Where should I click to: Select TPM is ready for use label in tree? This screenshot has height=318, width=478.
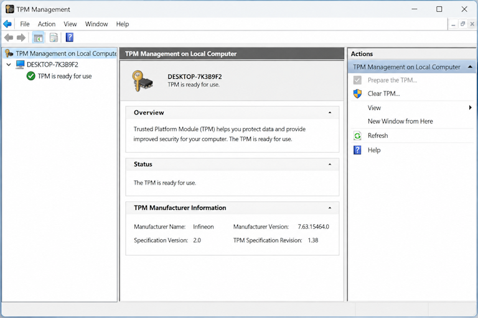pos(65,76)
